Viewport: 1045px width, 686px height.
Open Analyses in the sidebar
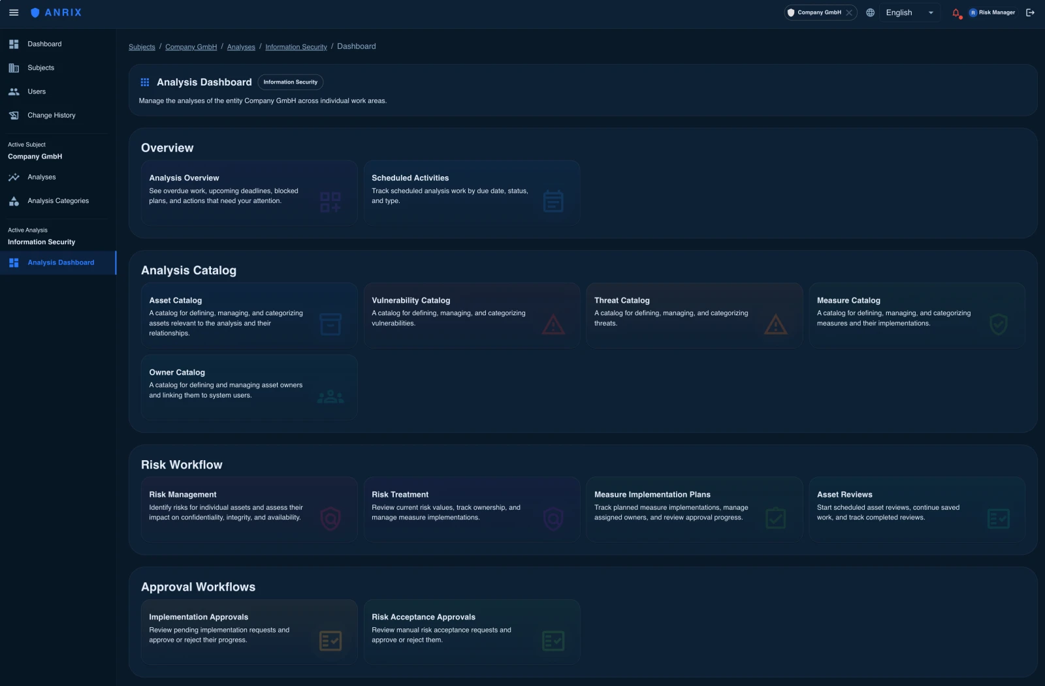[58, 178]
